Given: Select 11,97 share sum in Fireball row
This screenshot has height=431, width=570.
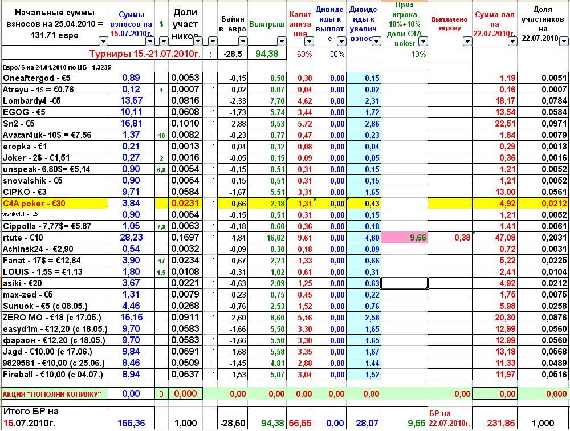Looking at the screenshot, I should (x=495, y=374).
